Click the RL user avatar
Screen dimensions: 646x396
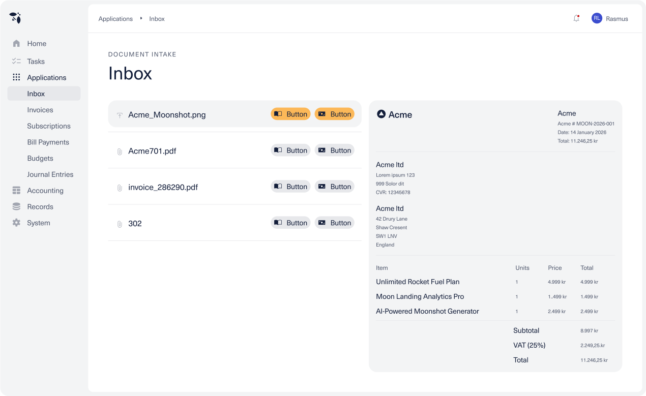click(597, 18)
